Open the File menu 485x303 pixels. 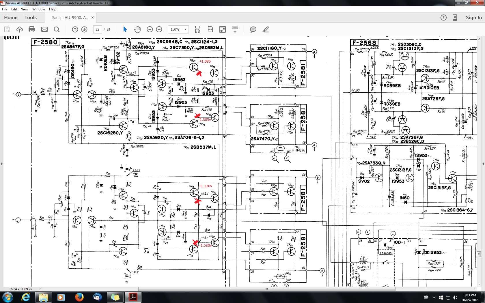tap(5, 9)
